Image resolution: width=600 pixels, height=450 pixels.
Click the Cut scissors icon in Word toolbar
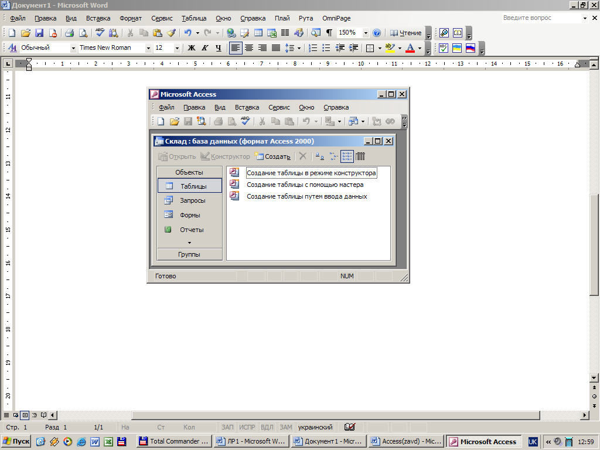130,33
